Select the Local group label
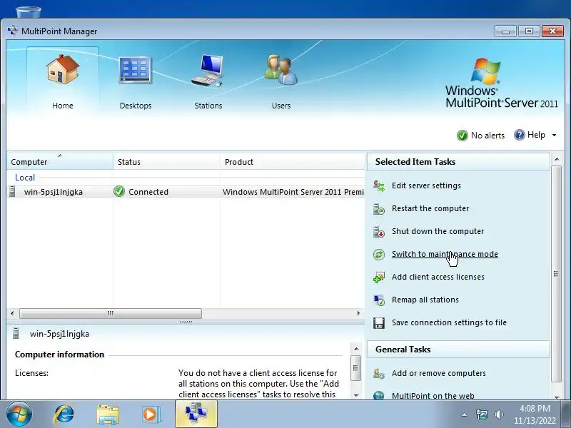 25,178
